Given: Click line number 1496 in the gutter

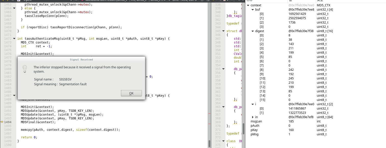Looking at the screenshot, I should (x=8, y=130).
